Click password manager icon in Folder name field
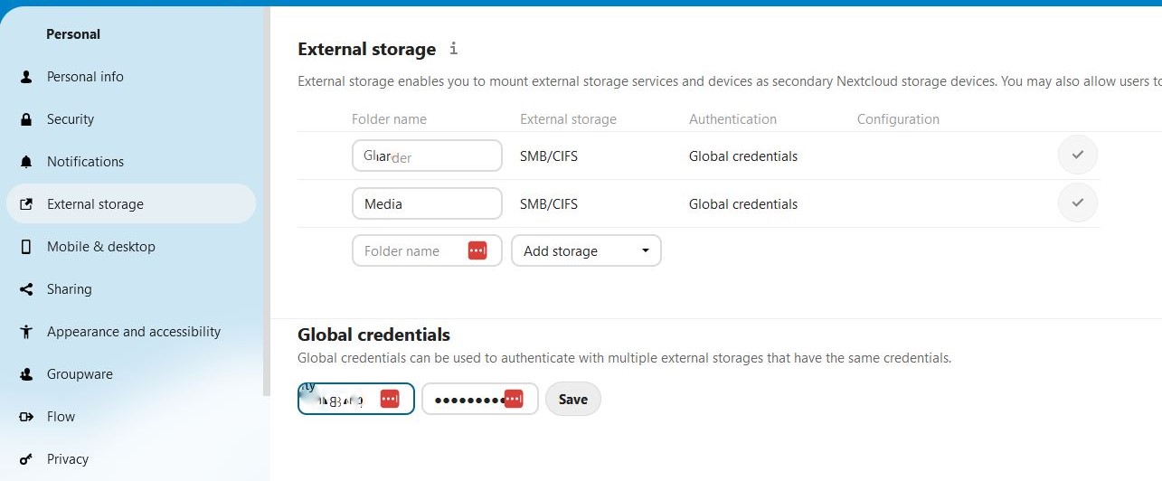 pyautogui.click(x=477, y=250)
